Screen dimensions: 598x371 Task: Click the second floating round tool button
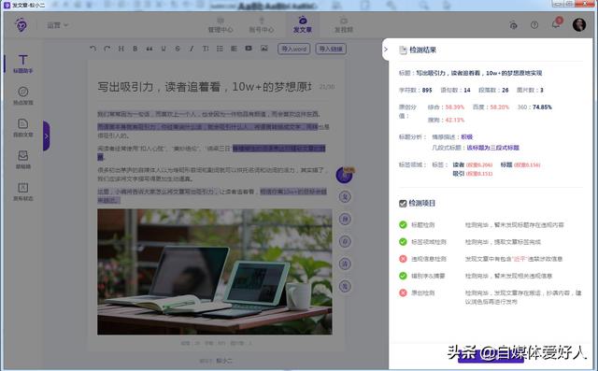pos(345,197)
